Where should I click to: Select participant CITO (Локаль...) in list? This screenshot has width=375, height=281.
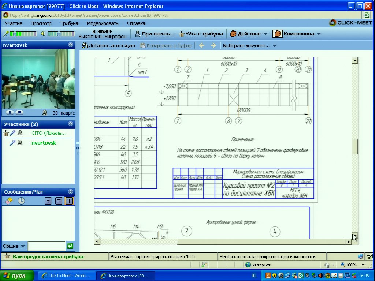48,133
